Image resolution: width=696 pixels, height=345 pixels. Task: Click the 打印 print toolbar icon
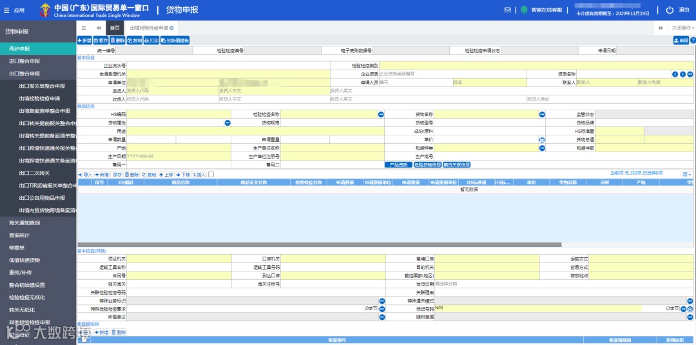click(151, 41)
